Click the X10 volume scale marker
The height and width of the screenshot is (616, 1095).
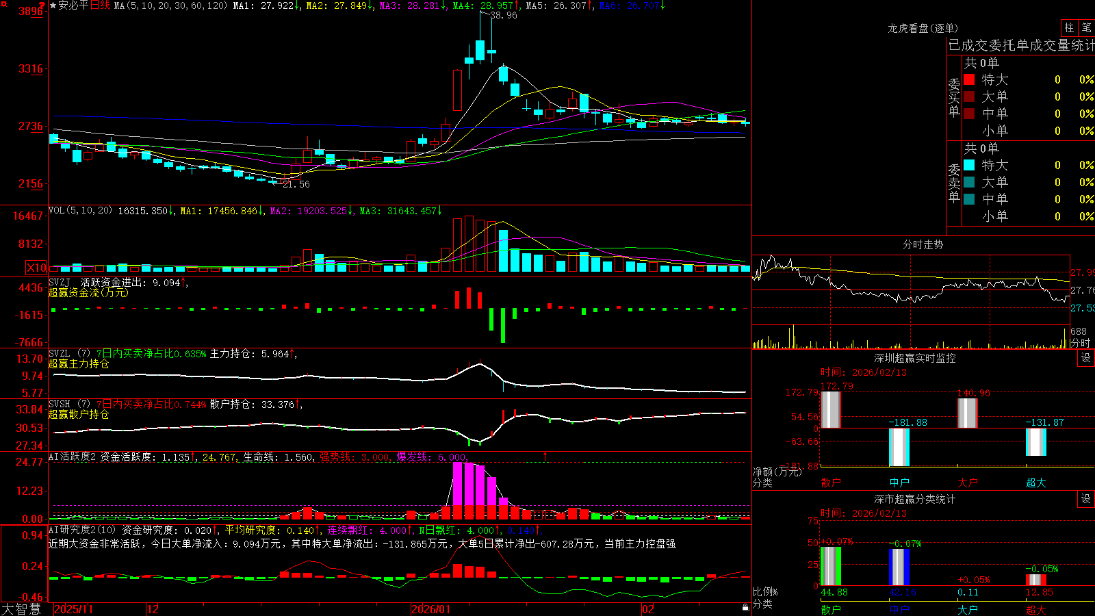pos(36,268)
